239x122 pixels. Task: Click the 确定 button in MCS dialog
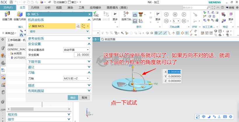[73, 98]
